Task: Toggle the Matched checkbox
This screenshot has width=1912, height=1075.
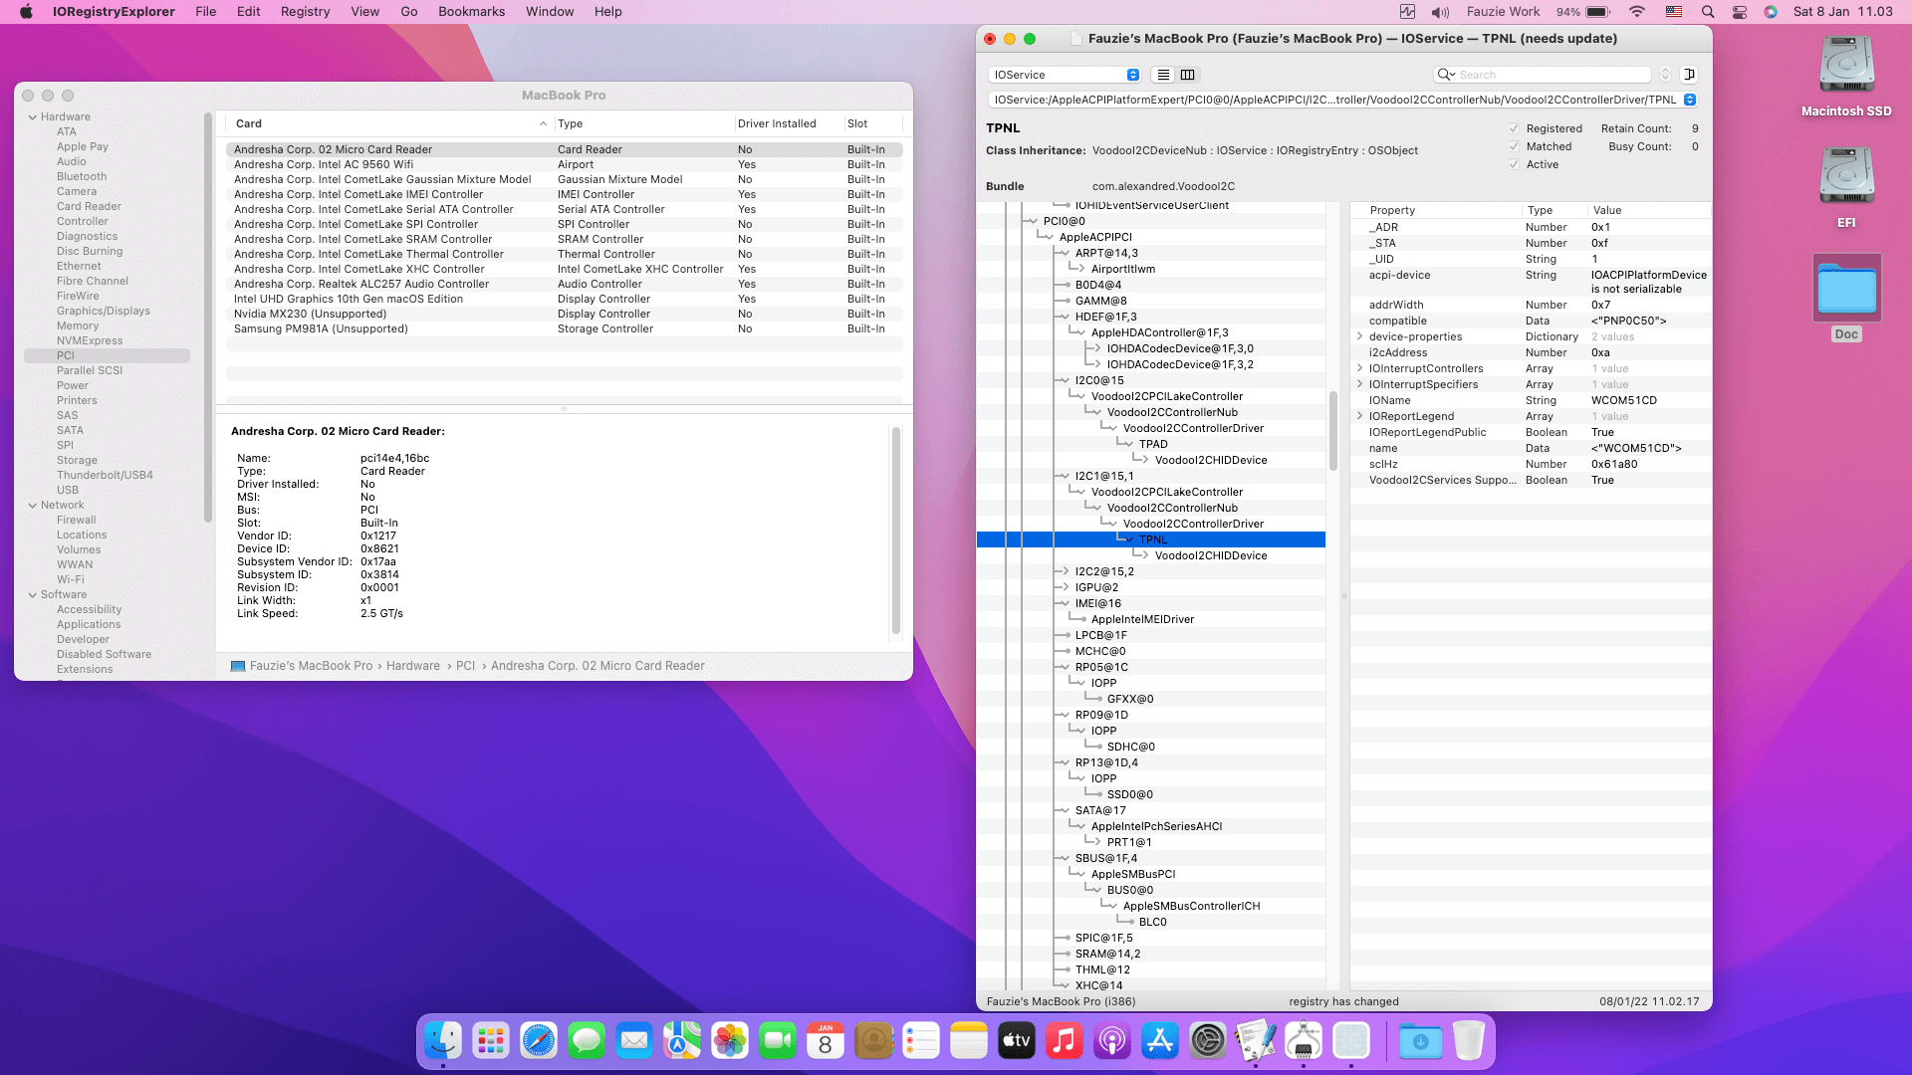Action: 1514,146
